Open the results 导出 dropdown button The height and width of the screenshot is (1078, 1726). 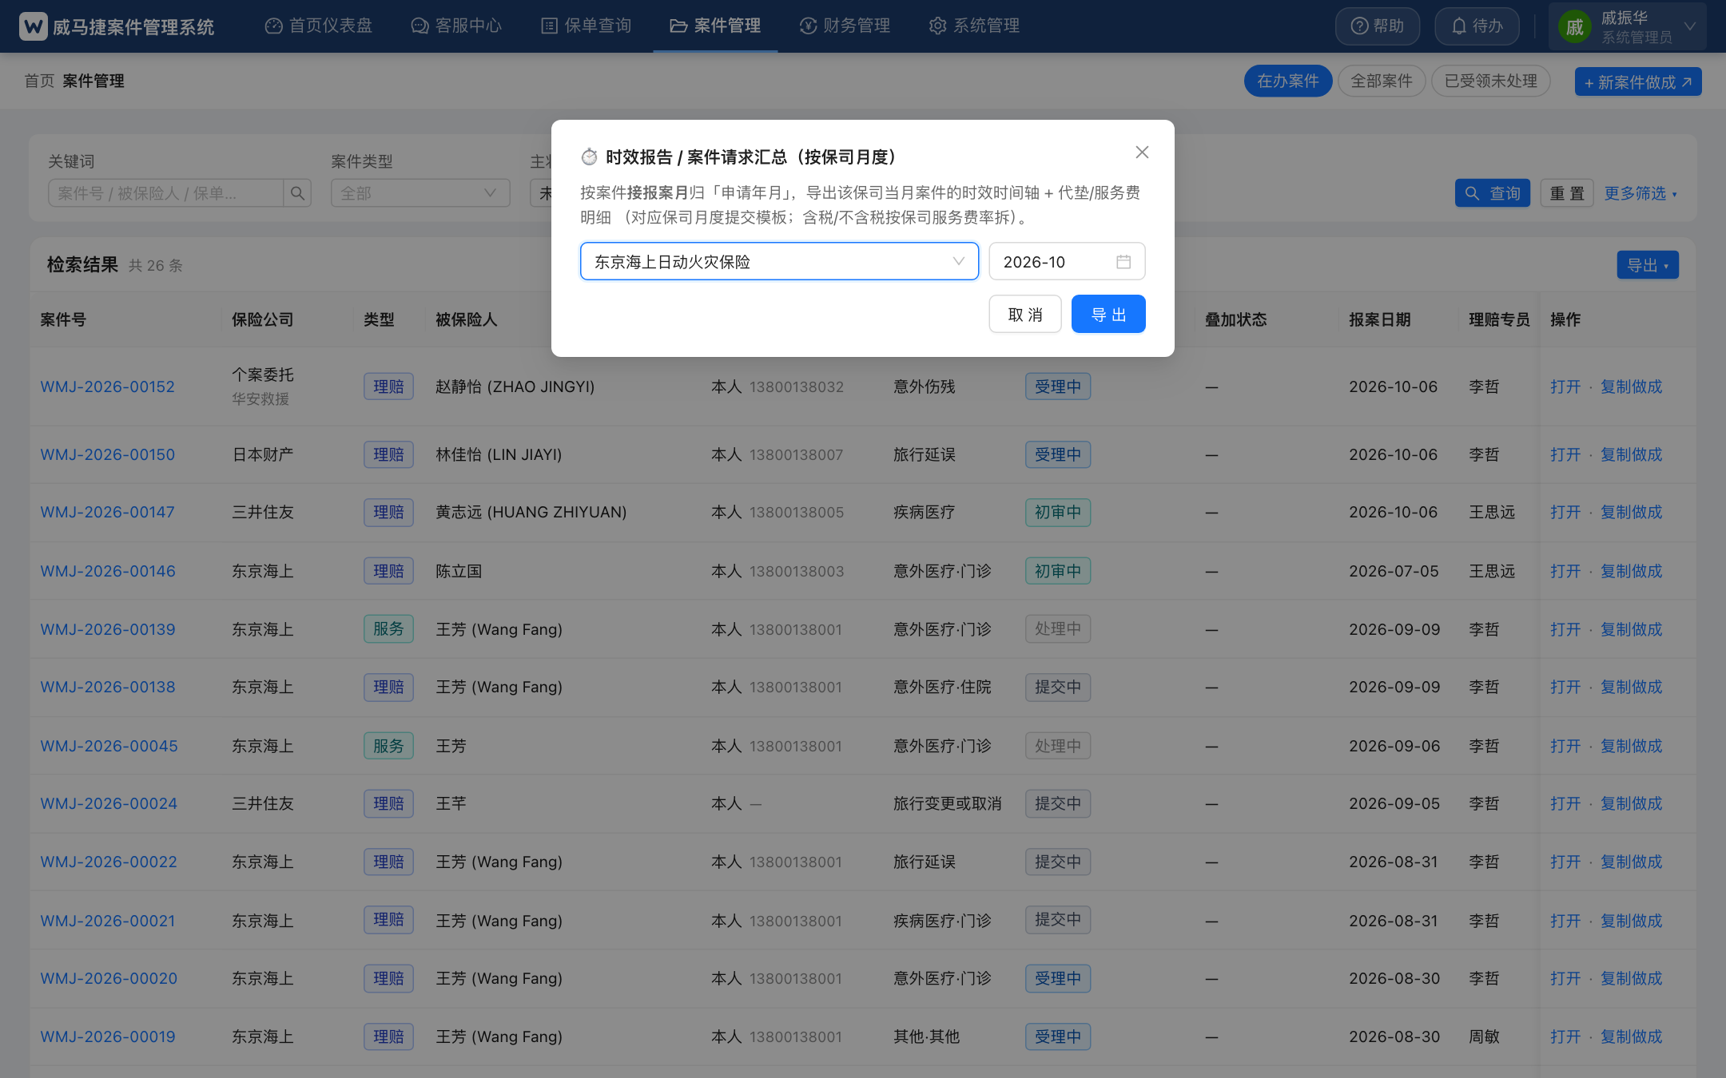[1648, 265]
